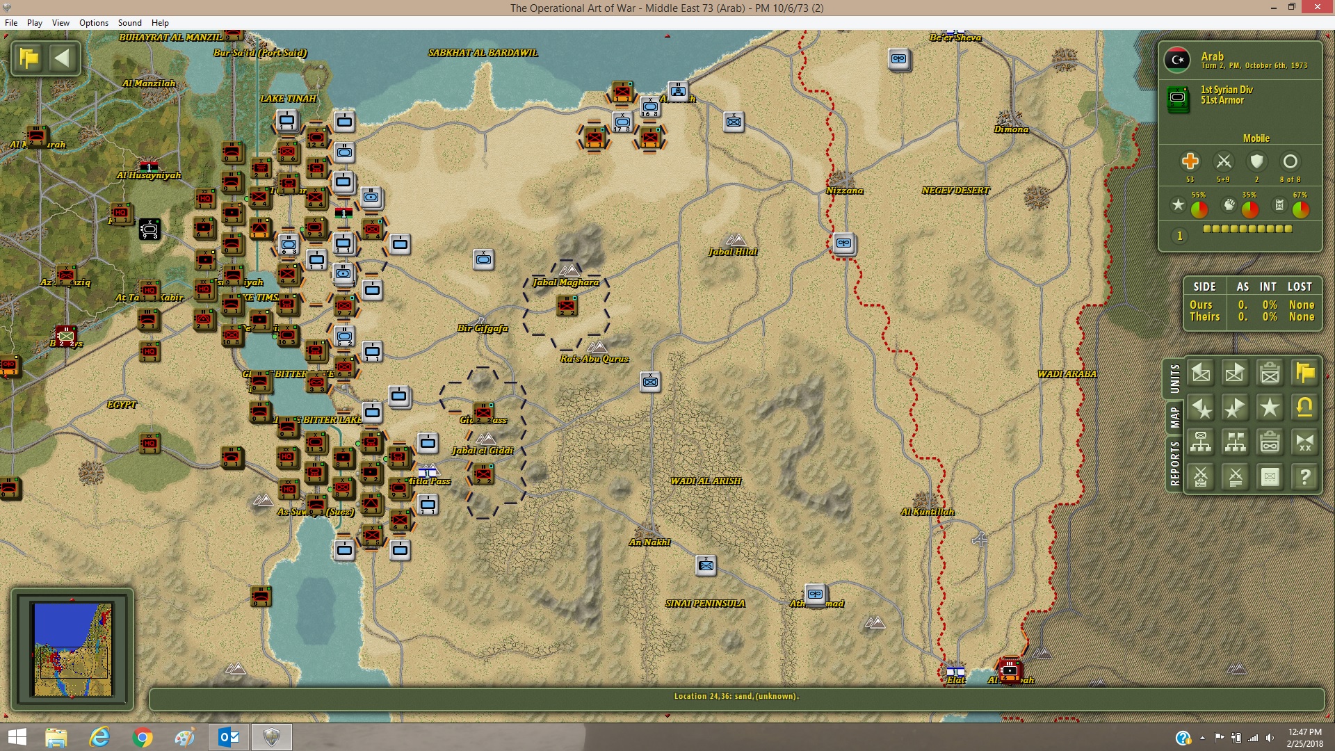
Task: Open the Help menu
Action: point(160,23)
